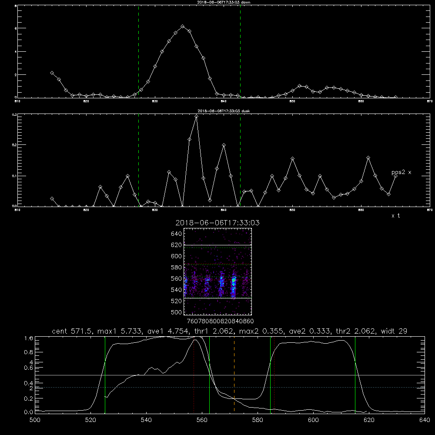Image resolution: width=435 pixels, height=435 pixels.
Task: Click the '1.6' label on bottom y-axis
Action: point(29,338)
